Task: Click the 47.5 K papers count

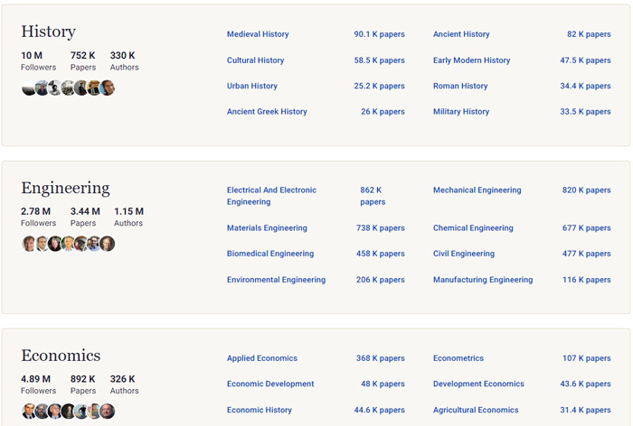Action: click(585, 60)
